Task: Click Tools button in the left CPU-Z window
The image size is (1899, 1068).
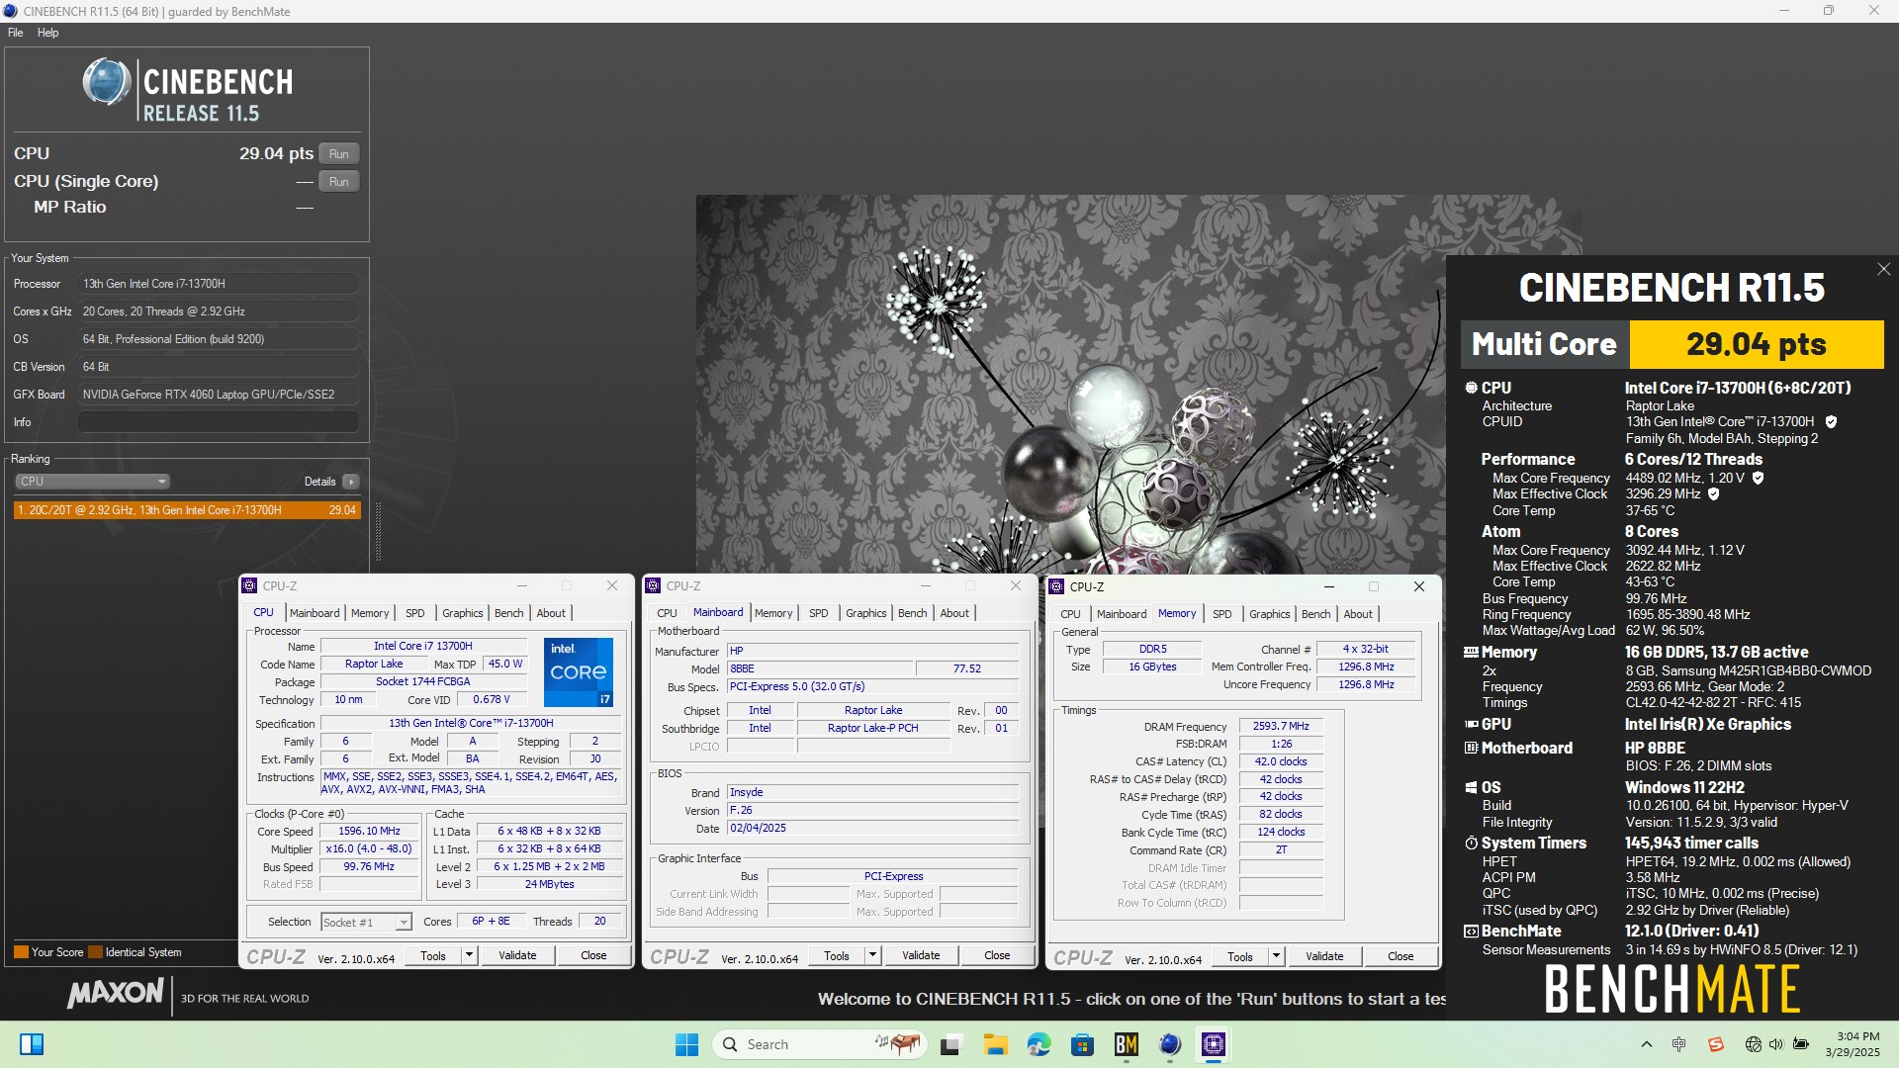Action: tap(433, 955)
